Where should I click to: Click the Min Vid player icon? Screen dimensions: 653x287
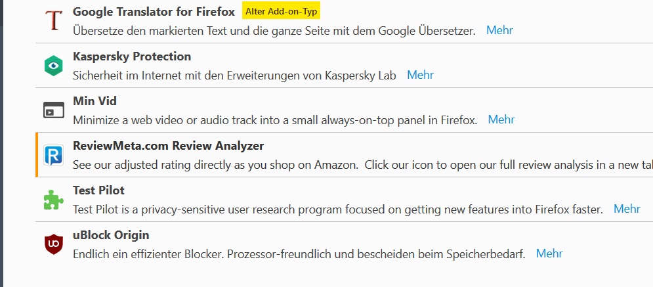pos(53,110)
